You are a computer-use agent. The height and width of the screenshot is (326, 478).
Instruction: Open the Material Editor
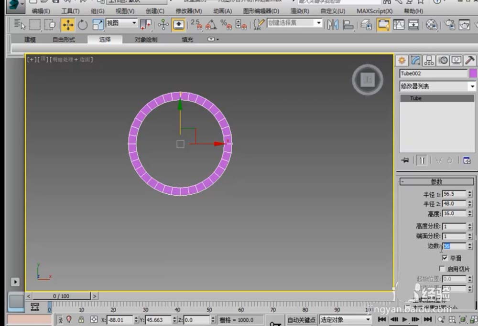click(x=431, y=25)
